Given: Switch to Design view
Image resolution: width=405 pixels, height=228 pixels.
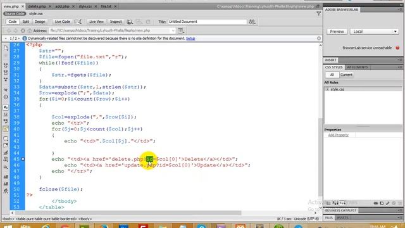Looking at the screenshot, I should [x=40, y=22].
